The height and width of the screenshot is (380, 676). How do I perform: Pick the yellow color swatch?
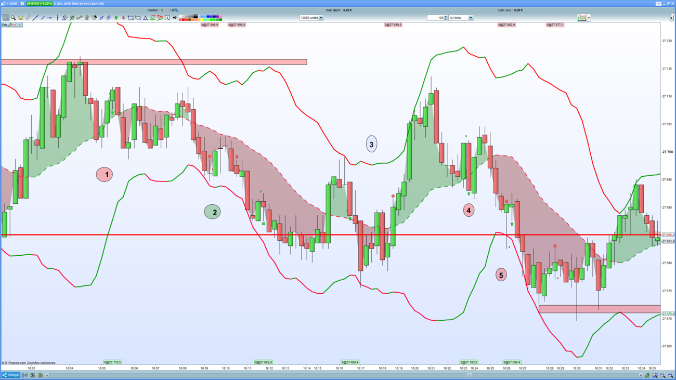pyautogui.click(x=203, y=19)
